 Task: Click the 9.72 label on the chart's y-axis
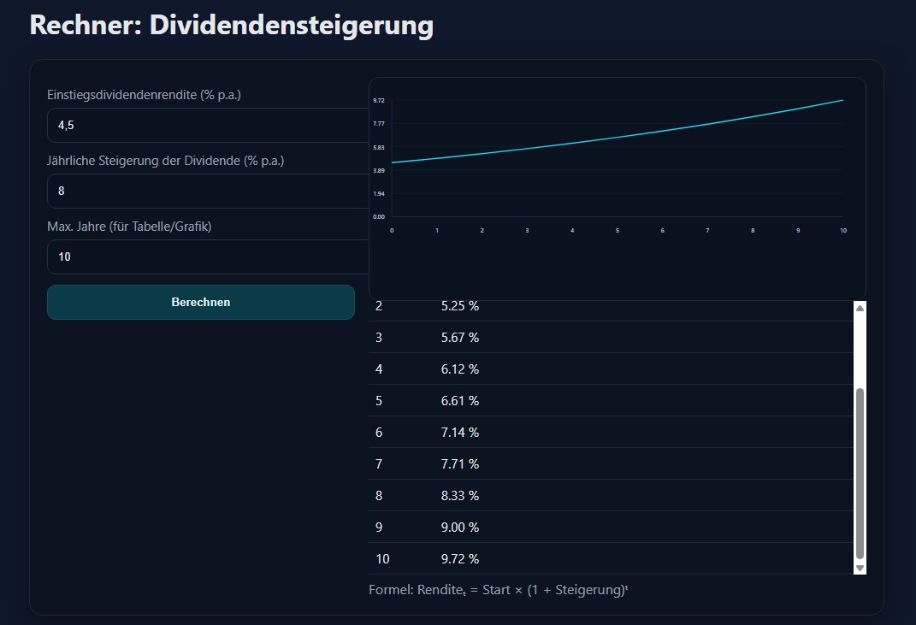[x=378, y=101]
